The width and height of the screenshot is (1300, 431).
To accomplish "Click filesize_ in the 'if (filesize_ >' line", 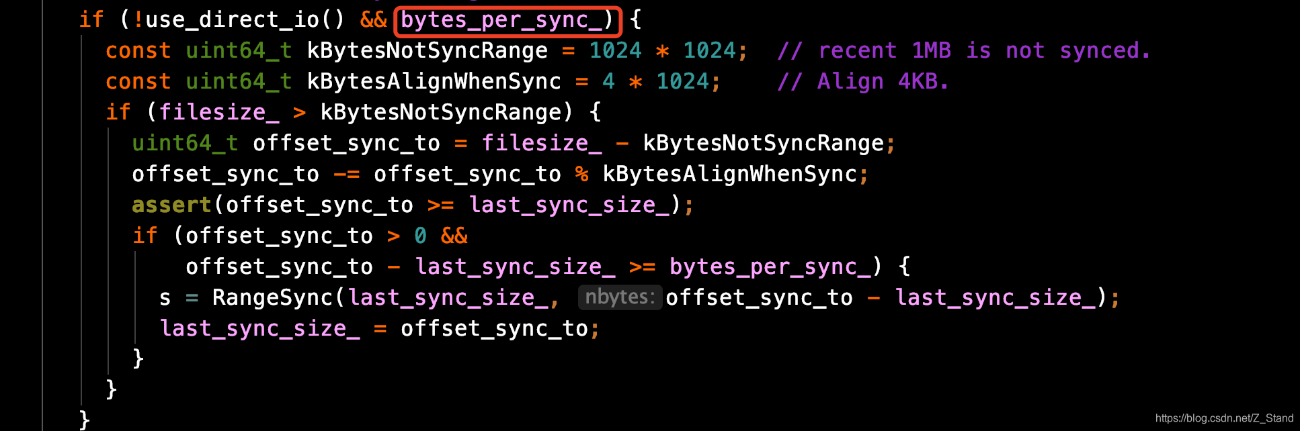I will pos(219,112).
